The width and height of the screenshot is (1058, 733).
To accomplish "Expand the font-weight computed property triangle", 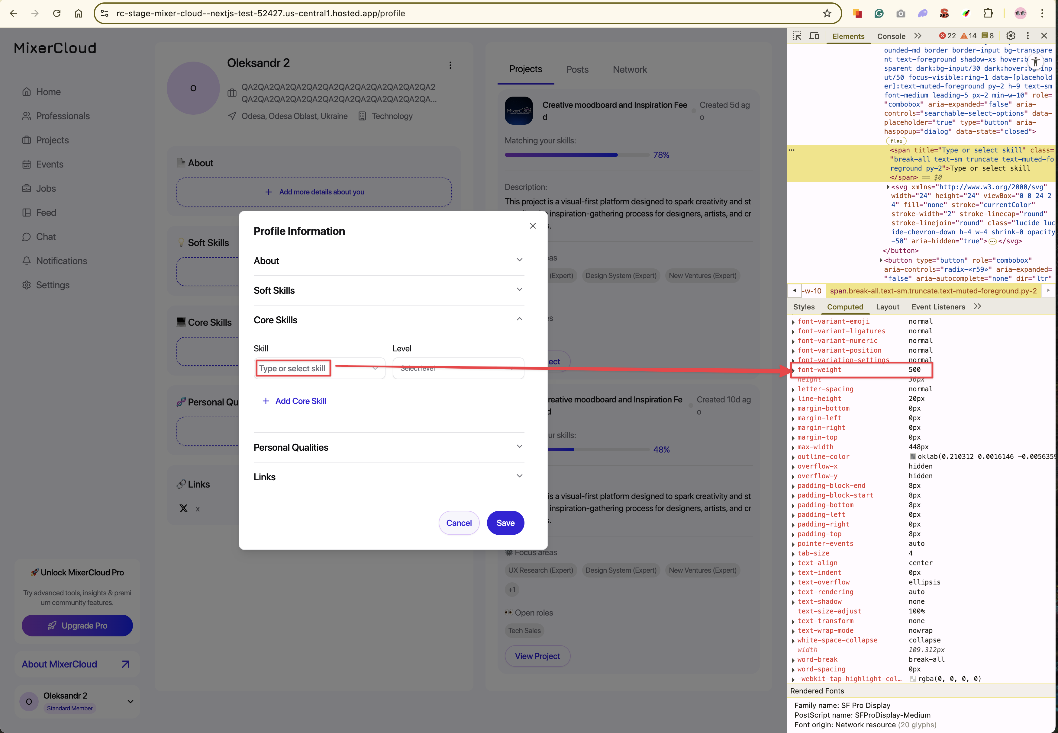I will pos(793,370).
